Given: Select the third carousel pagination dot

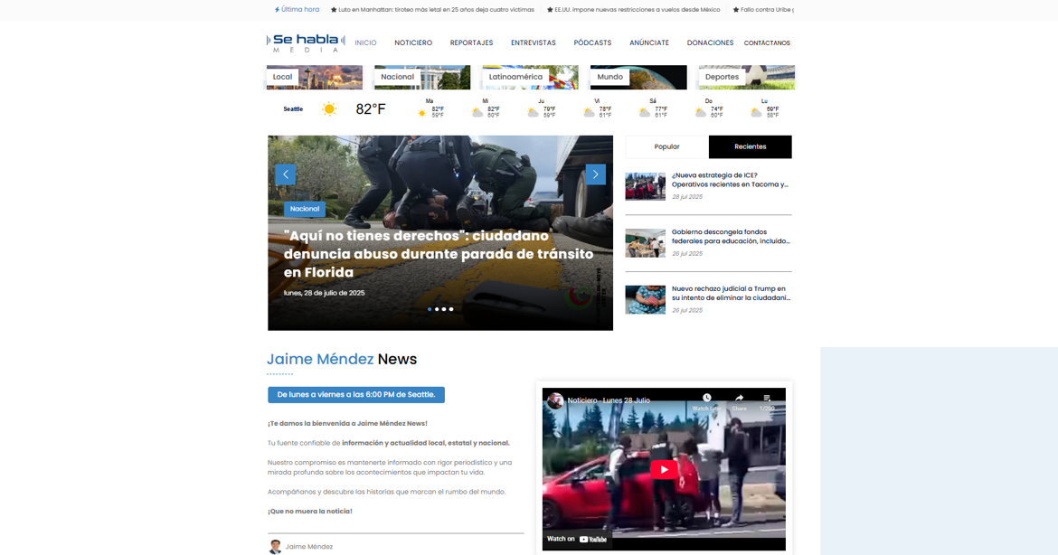Looking at the screenshot, I should coord(443,308).
